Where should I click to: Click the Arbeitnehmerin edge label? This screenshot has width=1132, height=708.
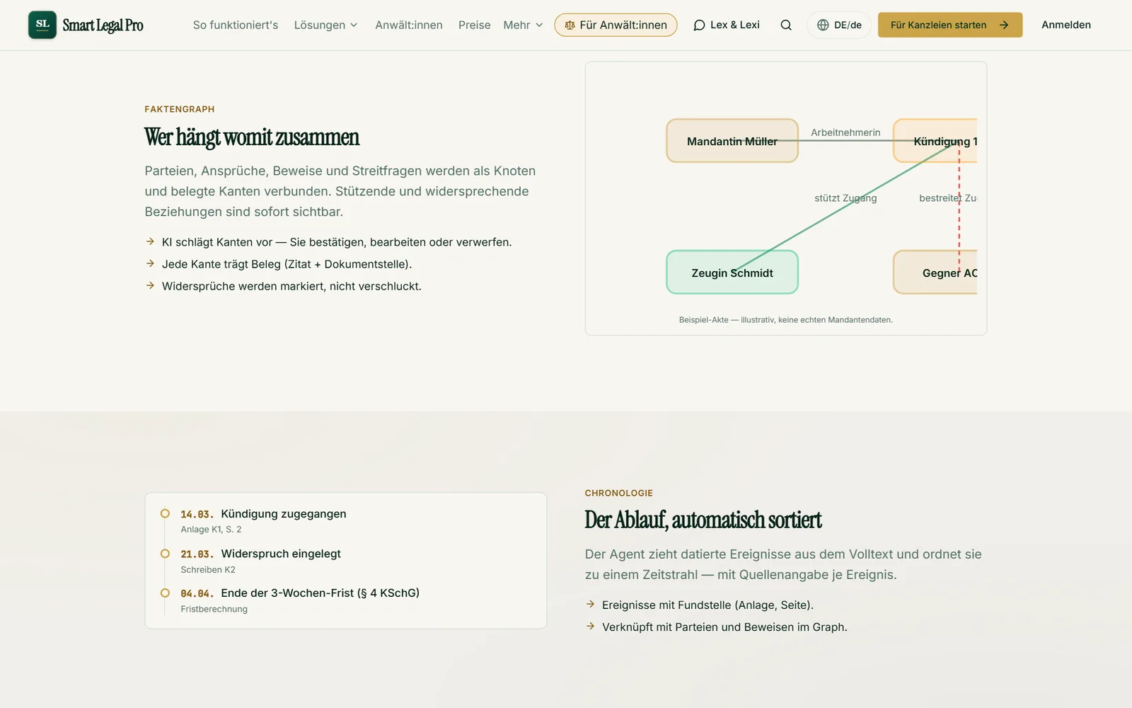tap(845, 132)
